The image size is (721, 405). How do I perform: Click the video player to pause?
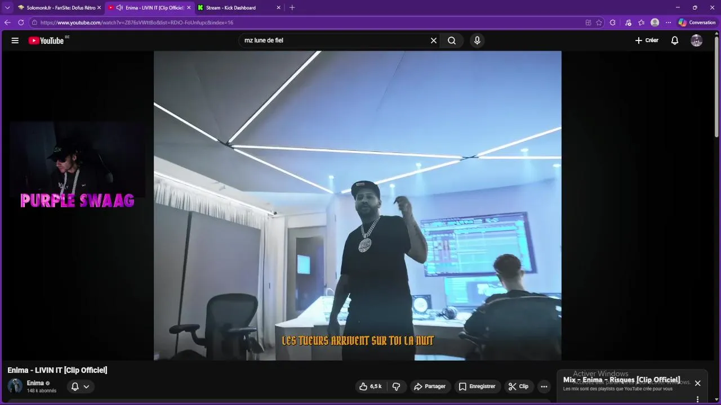358,205
